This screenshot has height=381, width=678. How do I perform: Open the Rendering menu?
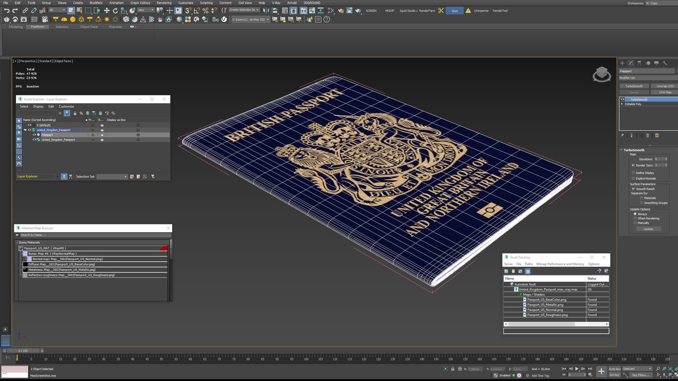coord(164,3)
